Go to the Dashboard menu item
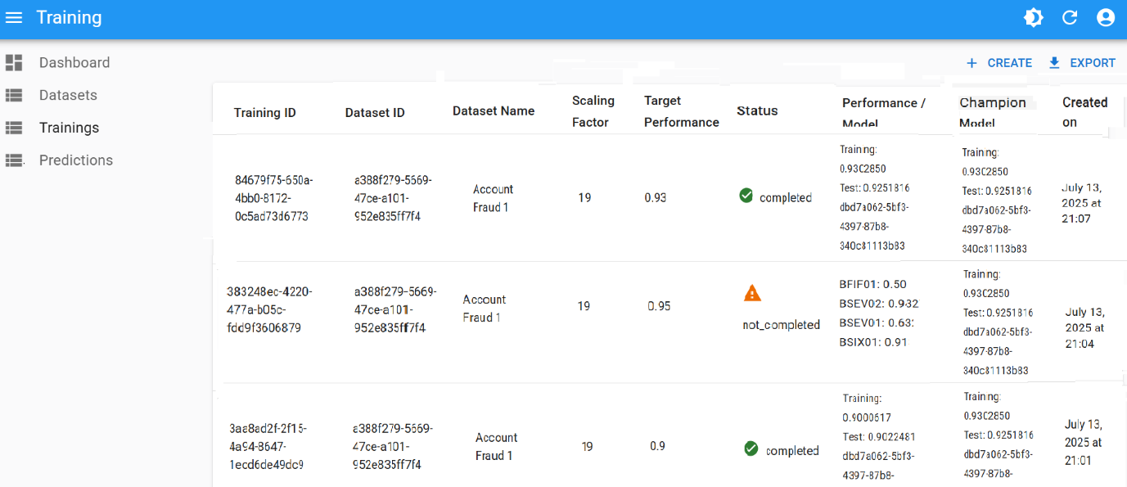 74,63
